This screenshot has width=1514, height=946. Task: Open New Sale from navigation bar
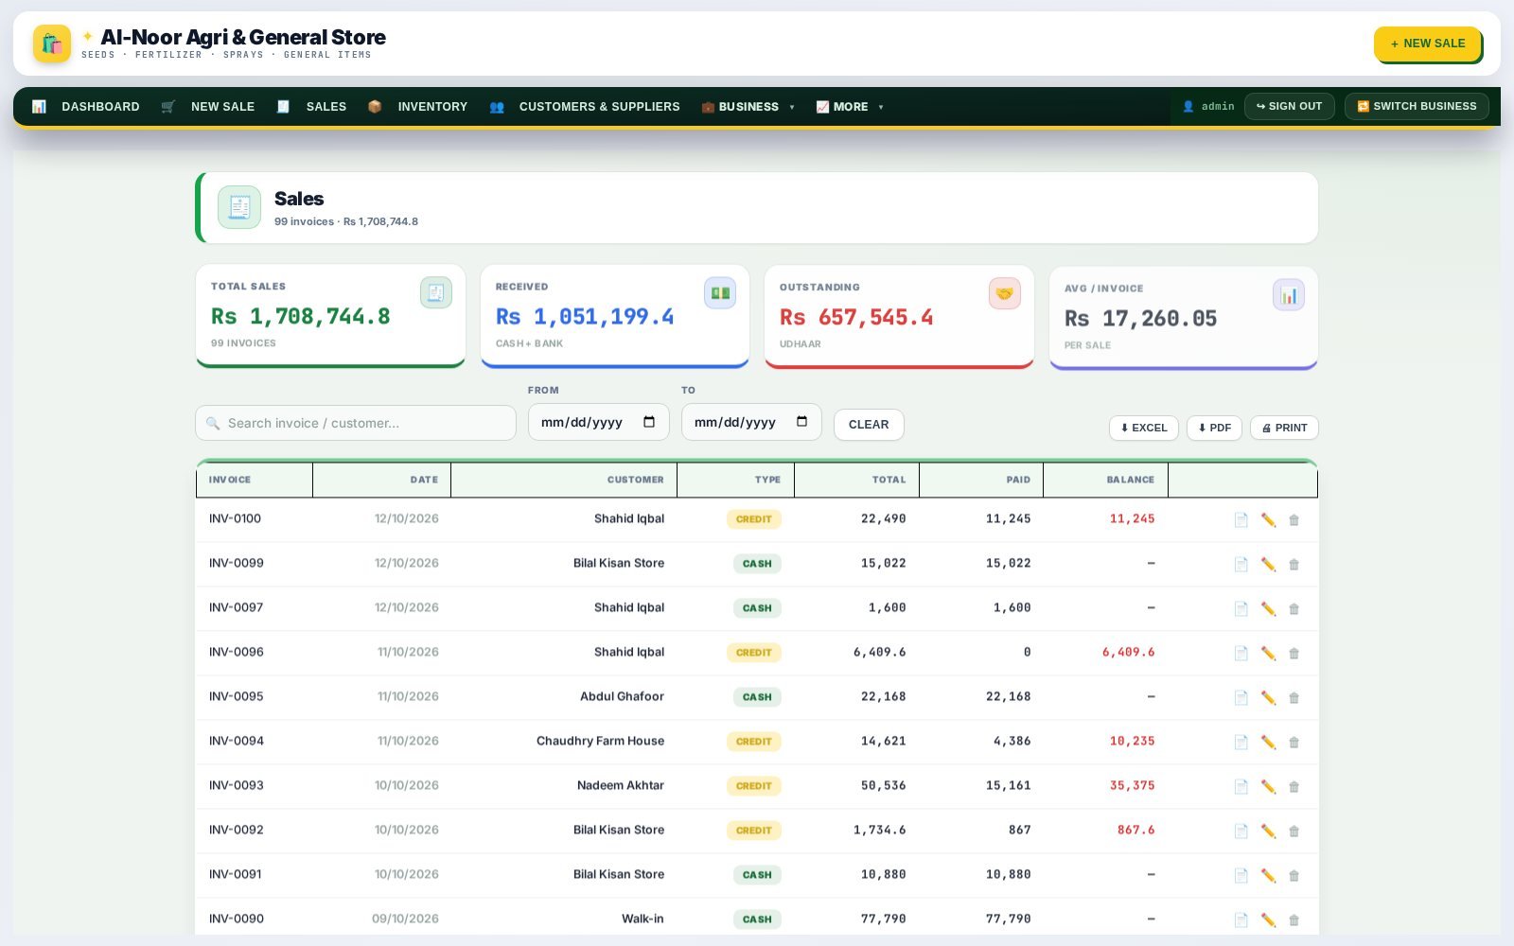point(208,107)
